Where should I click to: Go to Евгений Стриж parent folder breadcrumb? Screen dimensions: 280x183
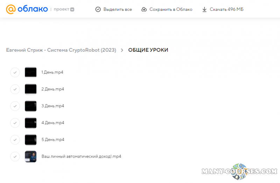coord(61,50)
